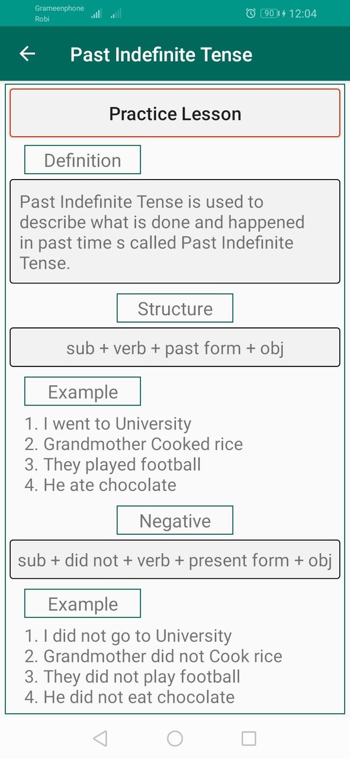Tap the navigation back triangle icon

point(99,738)
